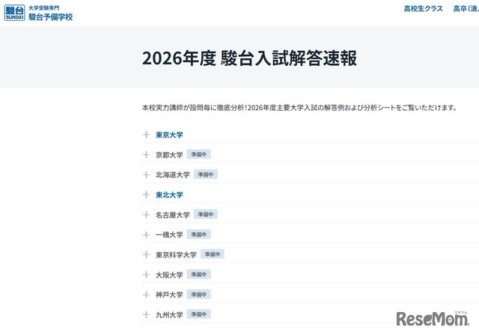479x336 pixels.
Task: Expand the 神戸大学 plus icon
Action: pos(146,295)
